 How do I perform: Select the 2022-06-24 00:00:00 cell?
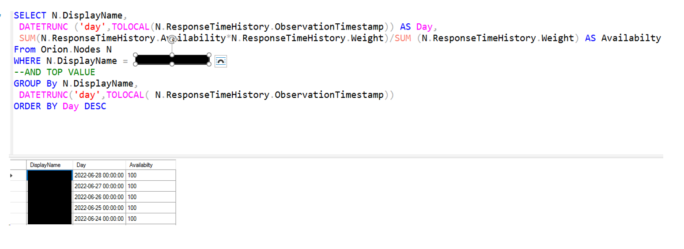(x=99, y=219)
